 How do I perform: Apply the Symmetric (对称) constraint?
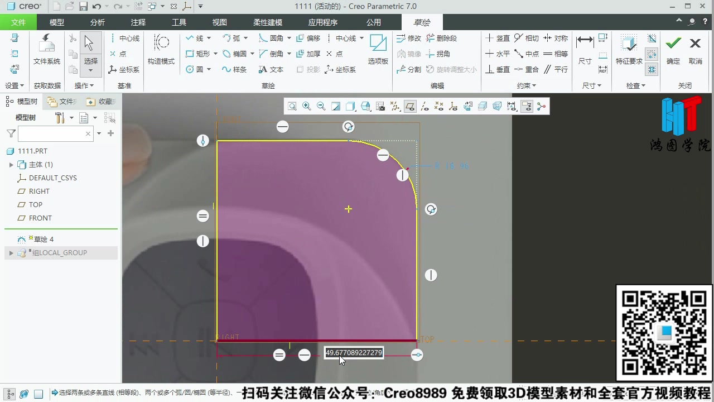tap(556, 39)
